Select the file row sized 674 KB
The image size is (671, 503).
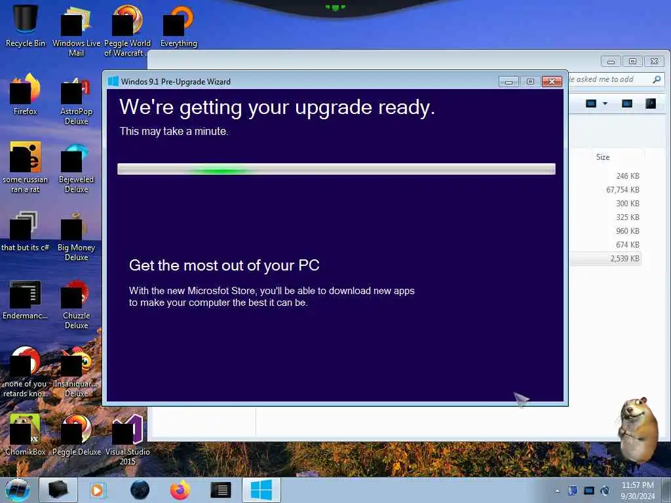click(605, 245)
